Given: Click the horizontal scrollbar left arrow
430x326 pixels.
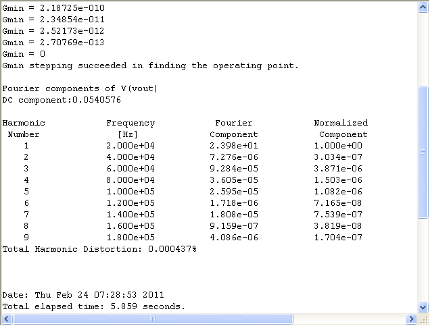Looking at the screenshot, I should (x=7, y=319).
